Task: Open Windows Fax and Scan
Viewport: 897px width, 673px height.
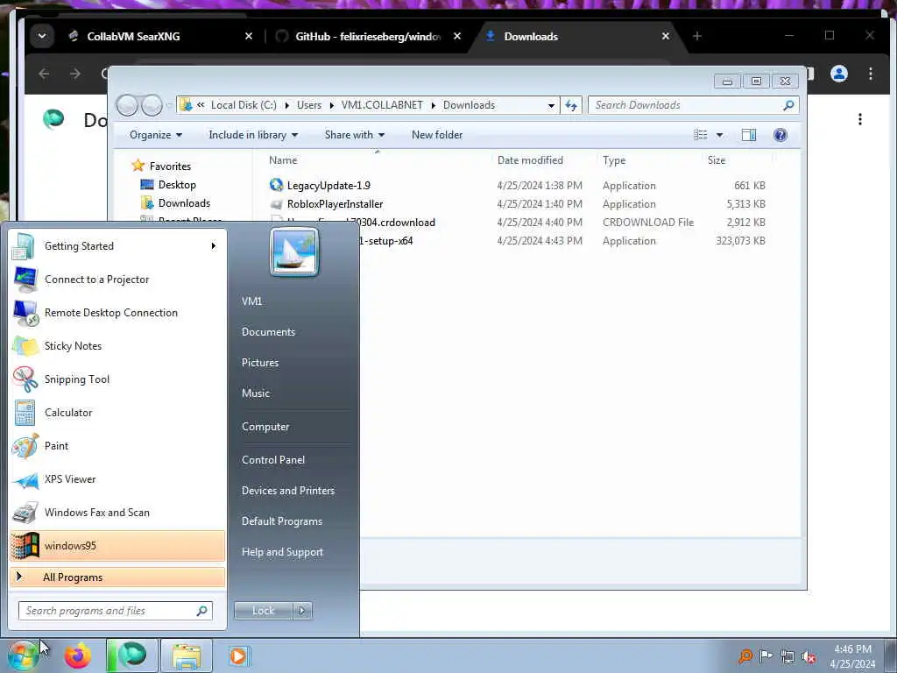Action: tap(117, 512)
